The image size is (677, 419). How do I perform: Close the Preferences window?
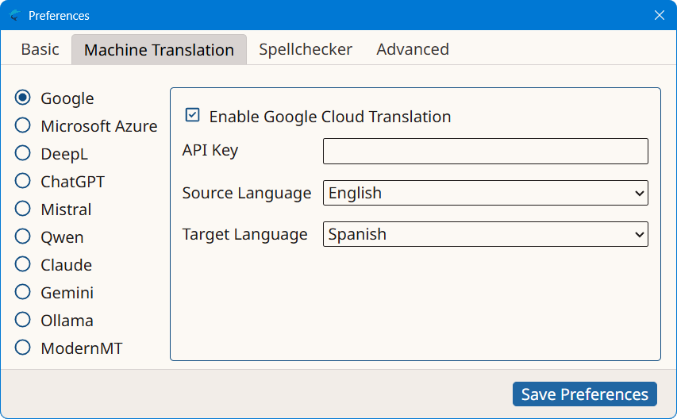[x=659, y=16]
